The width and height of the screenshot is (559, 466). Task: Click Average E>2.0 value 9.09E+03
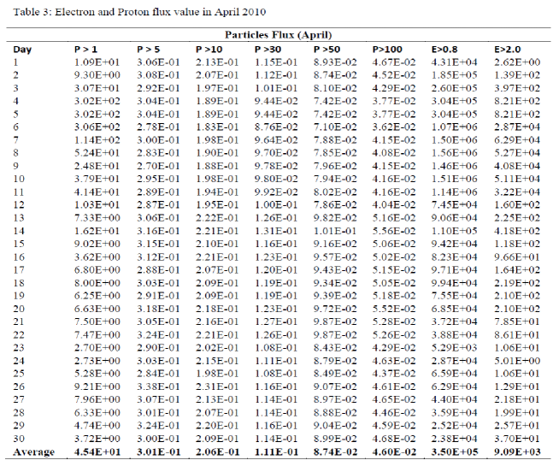tap(517, 452)
